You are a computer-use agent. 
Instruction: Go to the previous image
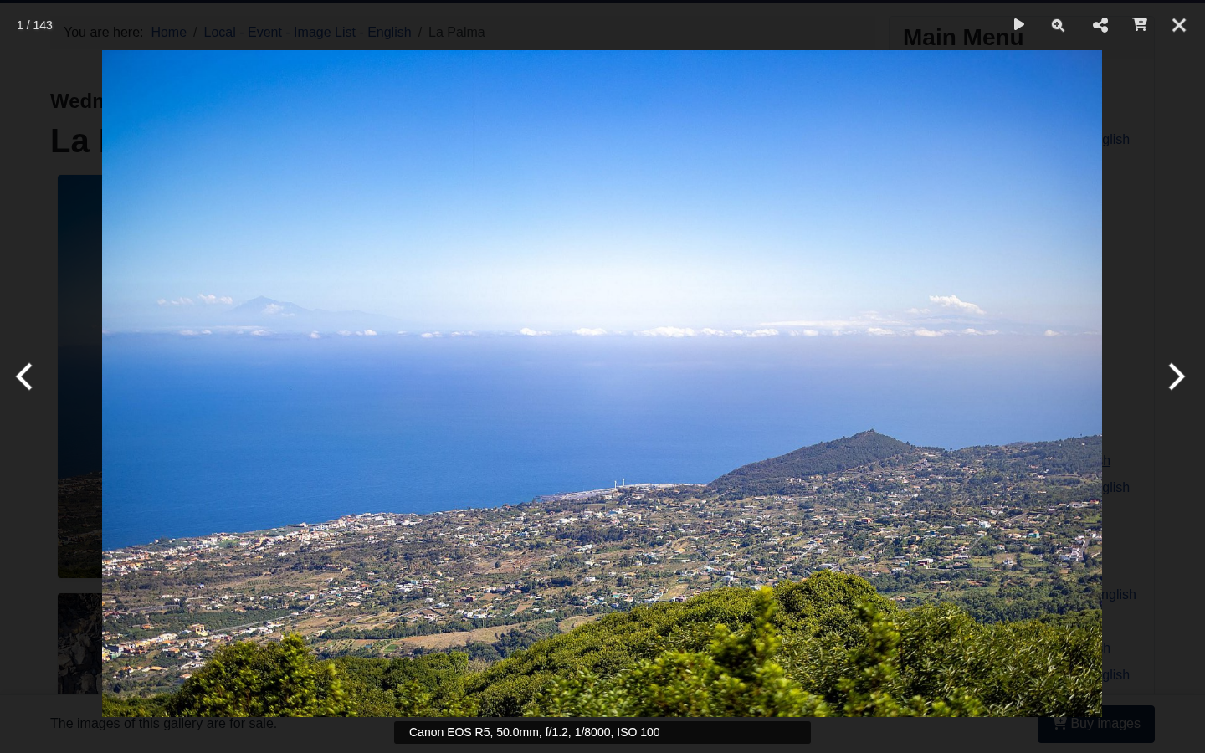coord(24,376)
